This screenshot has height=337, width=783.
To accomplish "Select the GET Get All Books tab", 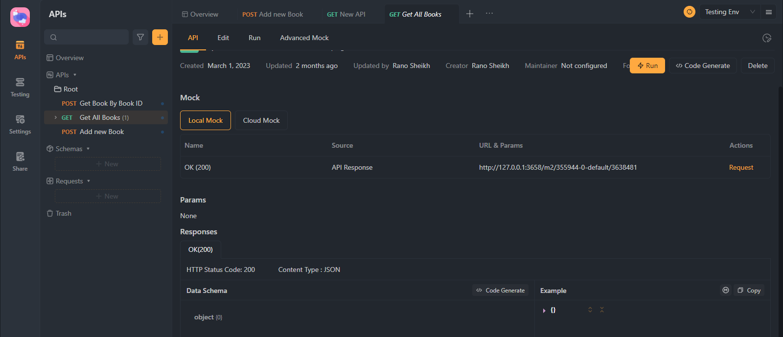I will [415, 14].
